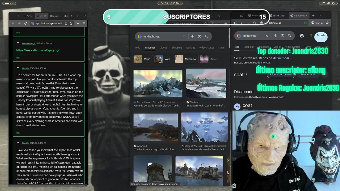
Task: Start voice search in the define:voat window
Action: tap(275, 36)
